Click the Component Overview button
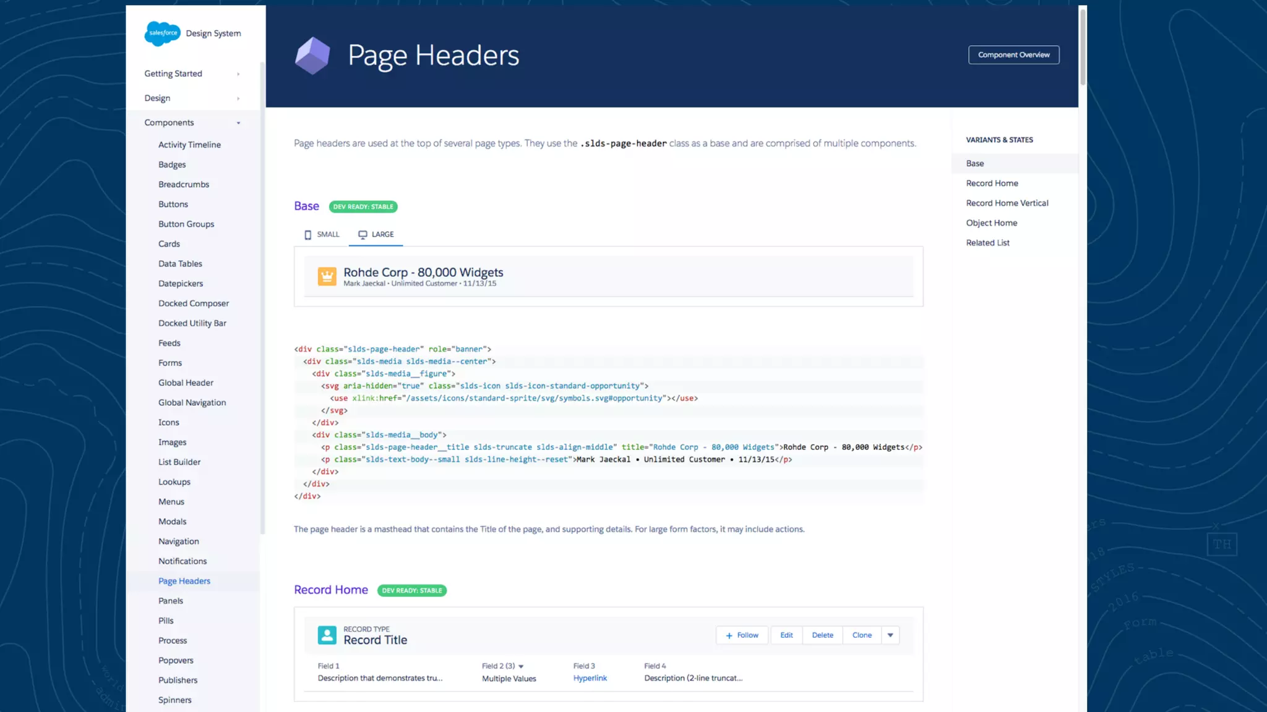Image resolution: width=1267 pixels, height=712 pixels. coord(1013,55)
